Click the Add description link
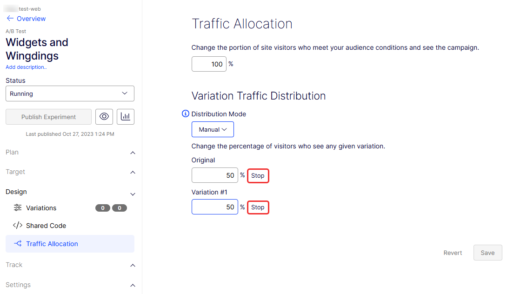The image size is (507, 294). click(x=26, y=67)
